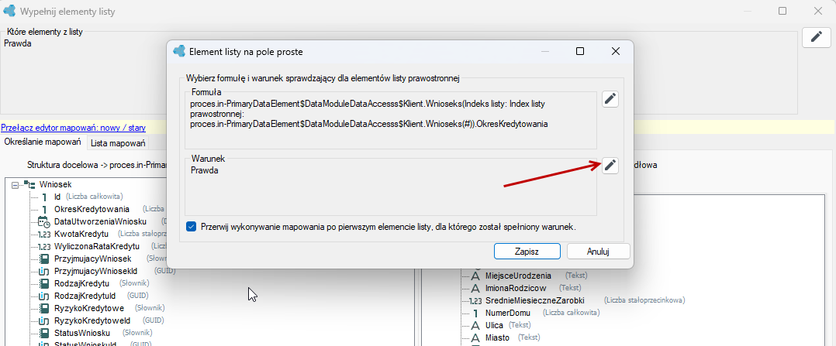Viewport: 836px width, 346px height.
Task: Open the 'Określanie mapowań' tab
Action: [x=43, y=142]
